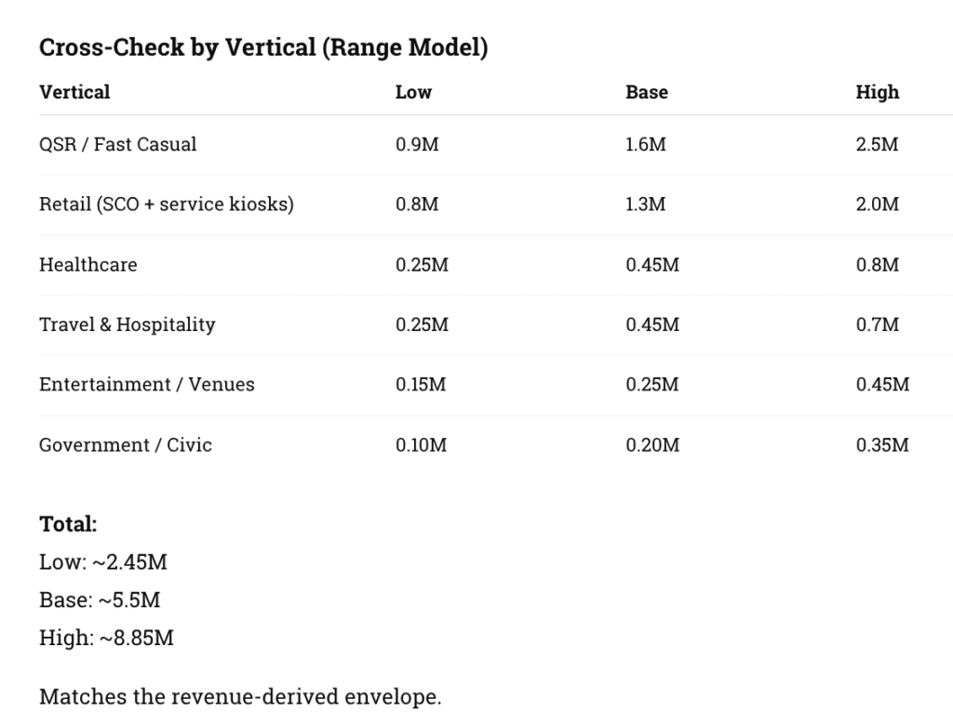The image size is (953, 726).
Task: Click the 'Healthcare' row label
Action: (88, 265)
